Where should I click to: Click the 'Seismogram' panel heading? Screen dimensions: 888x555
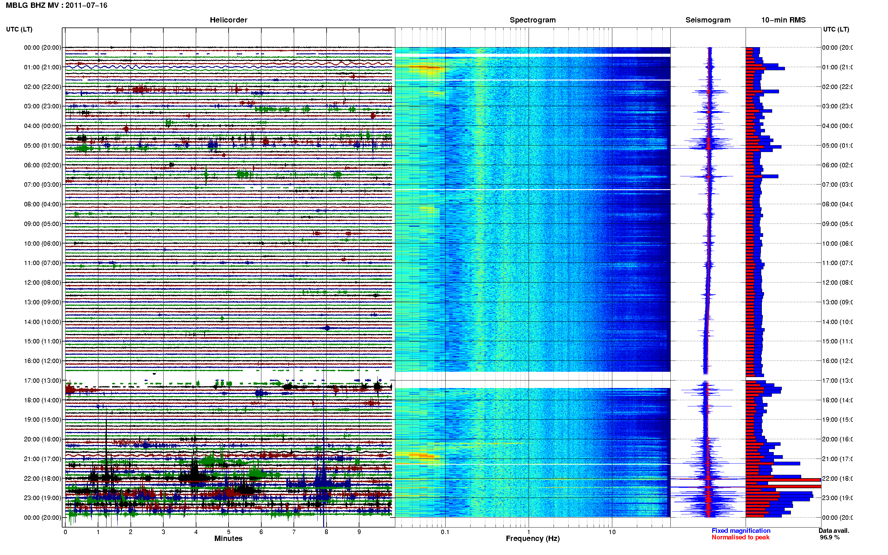[708, 20]
